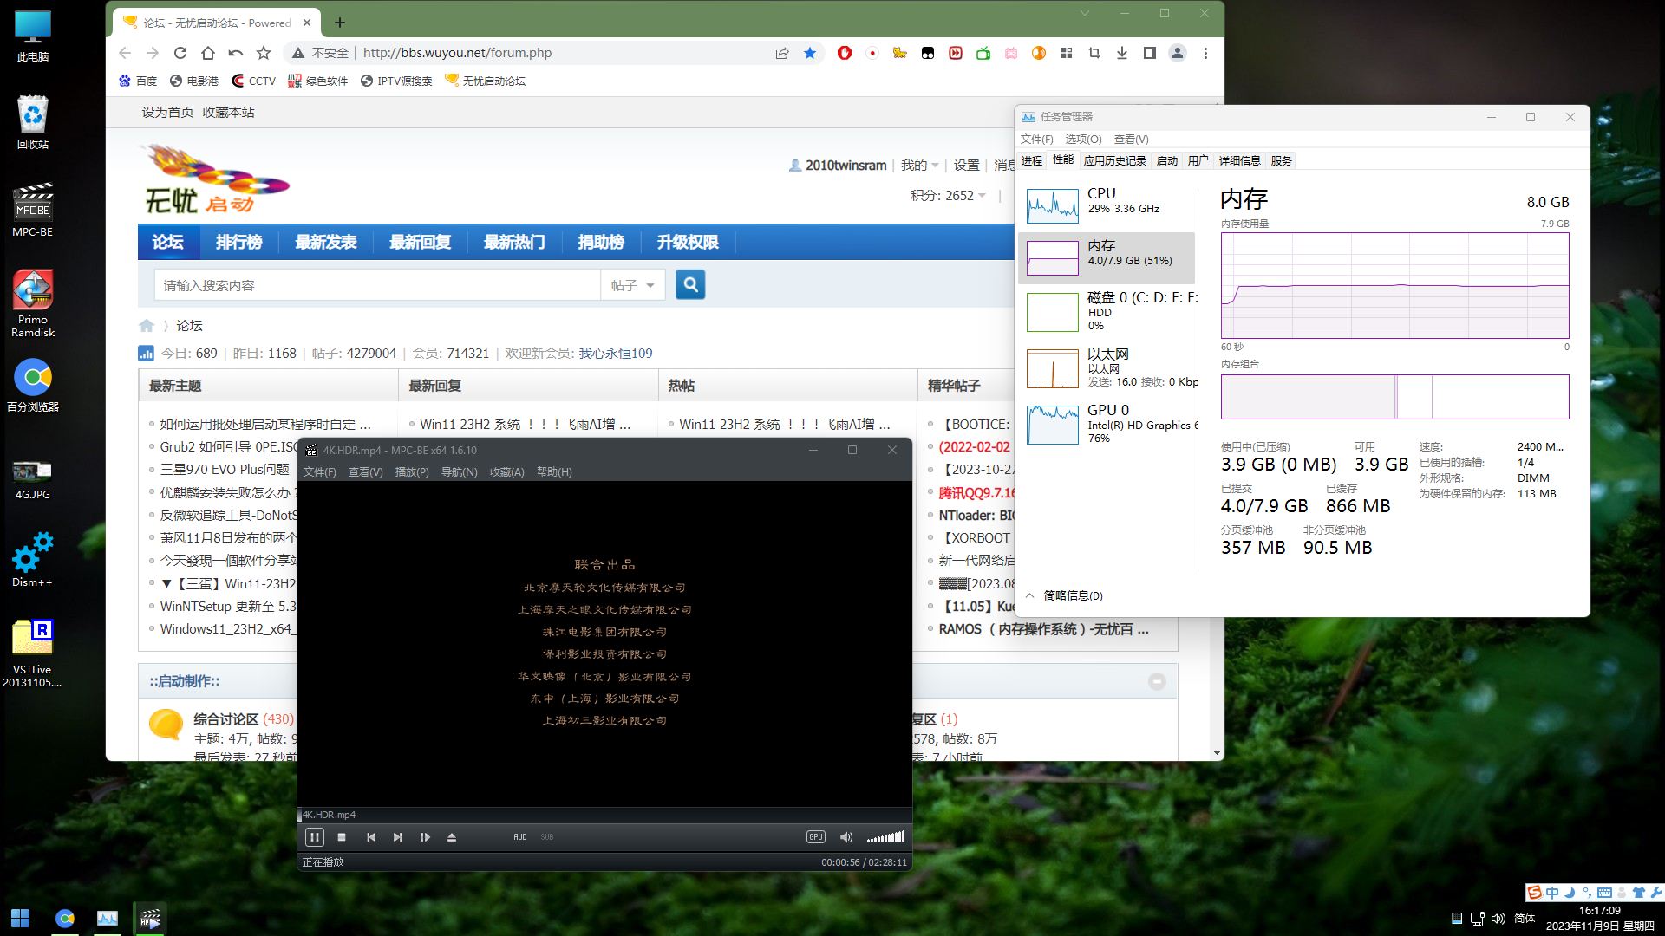Image resolution: width=1665 pixels, height=936 pixels.
Task: Open 收藏(A) menu in MPC-BE
Action: [507, 472]
